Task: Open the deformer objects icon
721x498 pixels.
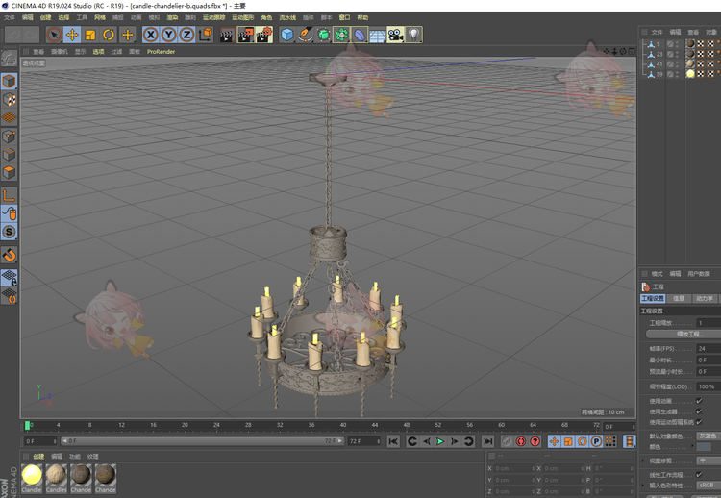Action: click(360, 35)
